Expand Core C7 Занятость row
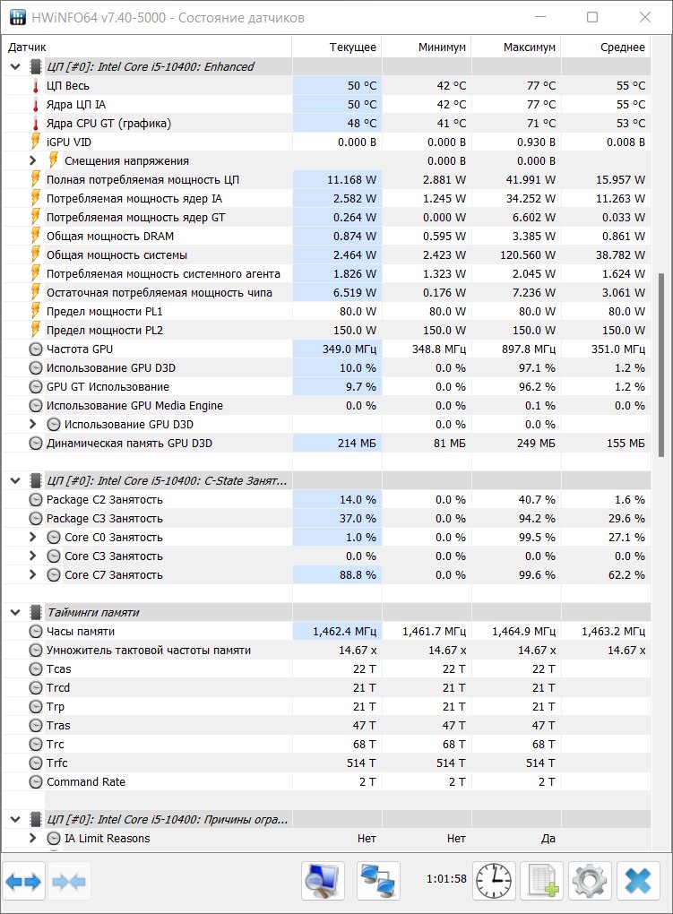The image size is (673, 914). [33, 574]
